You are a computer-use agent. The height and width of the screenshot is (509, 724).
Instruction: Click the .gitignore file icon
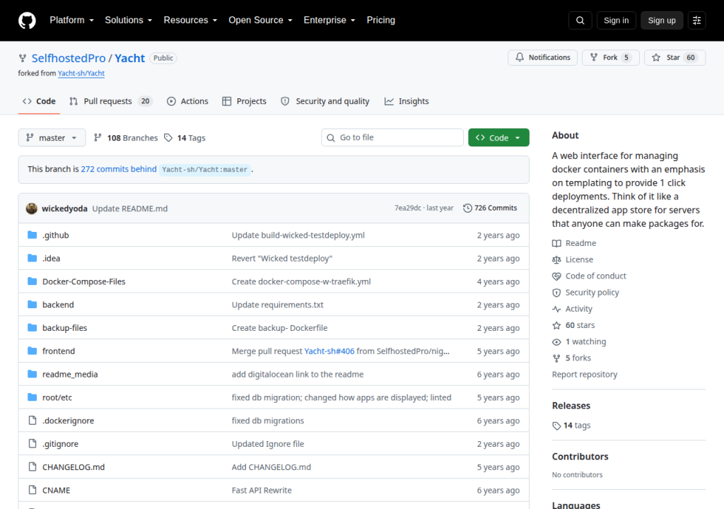tap(33, 443)
